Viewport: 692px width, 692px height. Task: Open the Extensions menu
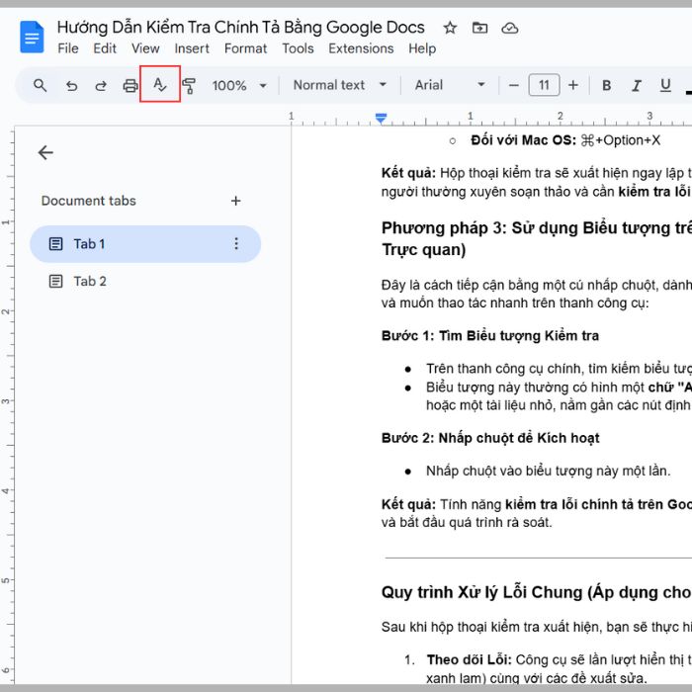(361, 48)
